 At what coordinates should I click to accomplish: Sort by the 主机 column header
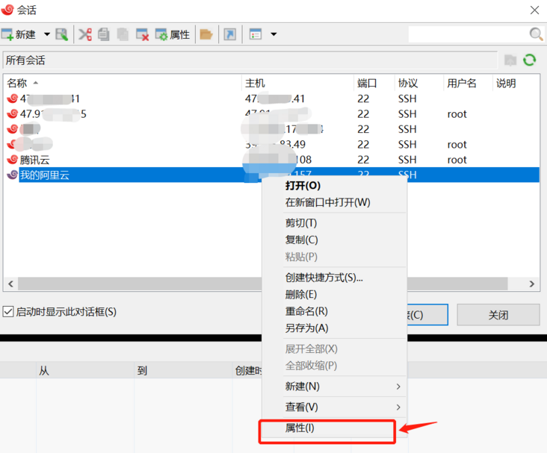[x=297, y=83]
